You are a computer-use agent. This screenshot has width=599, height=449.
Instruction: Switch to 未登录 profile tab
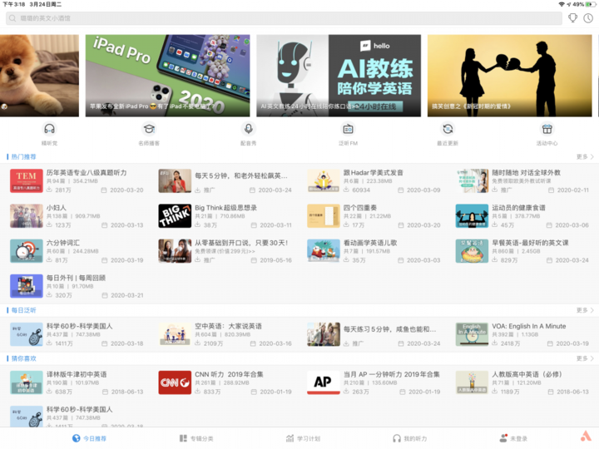pyautogui.click(x=513, y=438)
